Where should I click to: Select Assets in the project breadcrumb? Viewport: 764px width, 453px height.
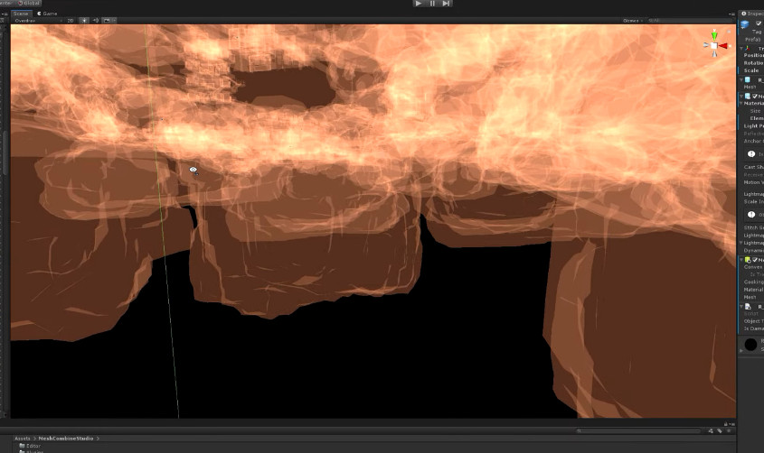23,439
